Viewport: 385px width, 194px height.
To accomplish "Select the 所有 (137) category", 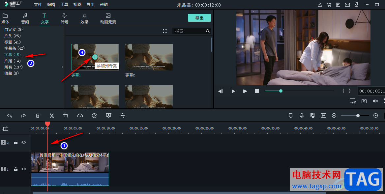I will click(x=14, y=67).
